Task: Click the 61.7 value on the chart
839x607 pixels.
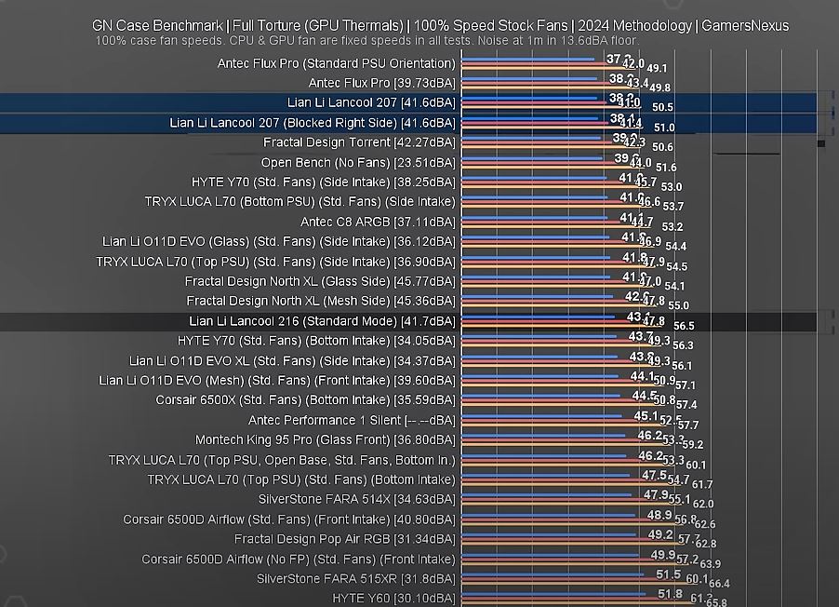Action: click(x=702, y=485)
